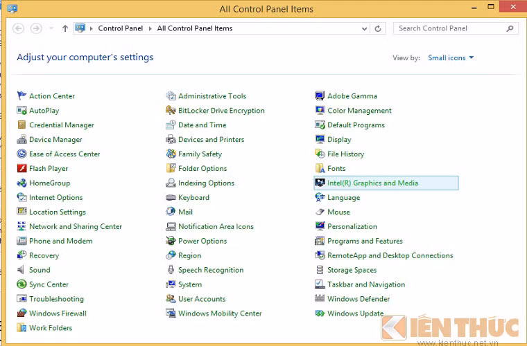
Task: Click the Power Options icon
Action: (x=171, y=242)
